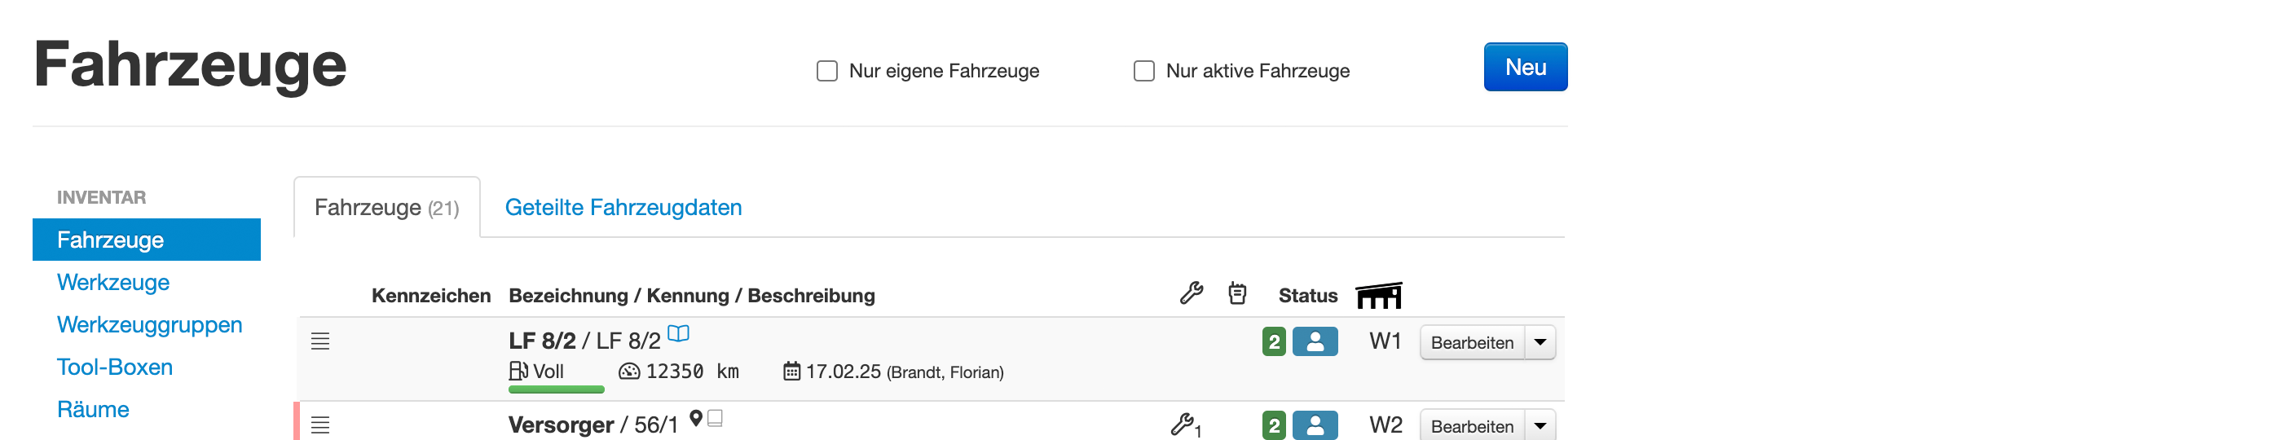Switch to Geteilte Fahrzeugdaten tab
The width and height of the screenshot is (2282, 440).
[x=623, y=207]
